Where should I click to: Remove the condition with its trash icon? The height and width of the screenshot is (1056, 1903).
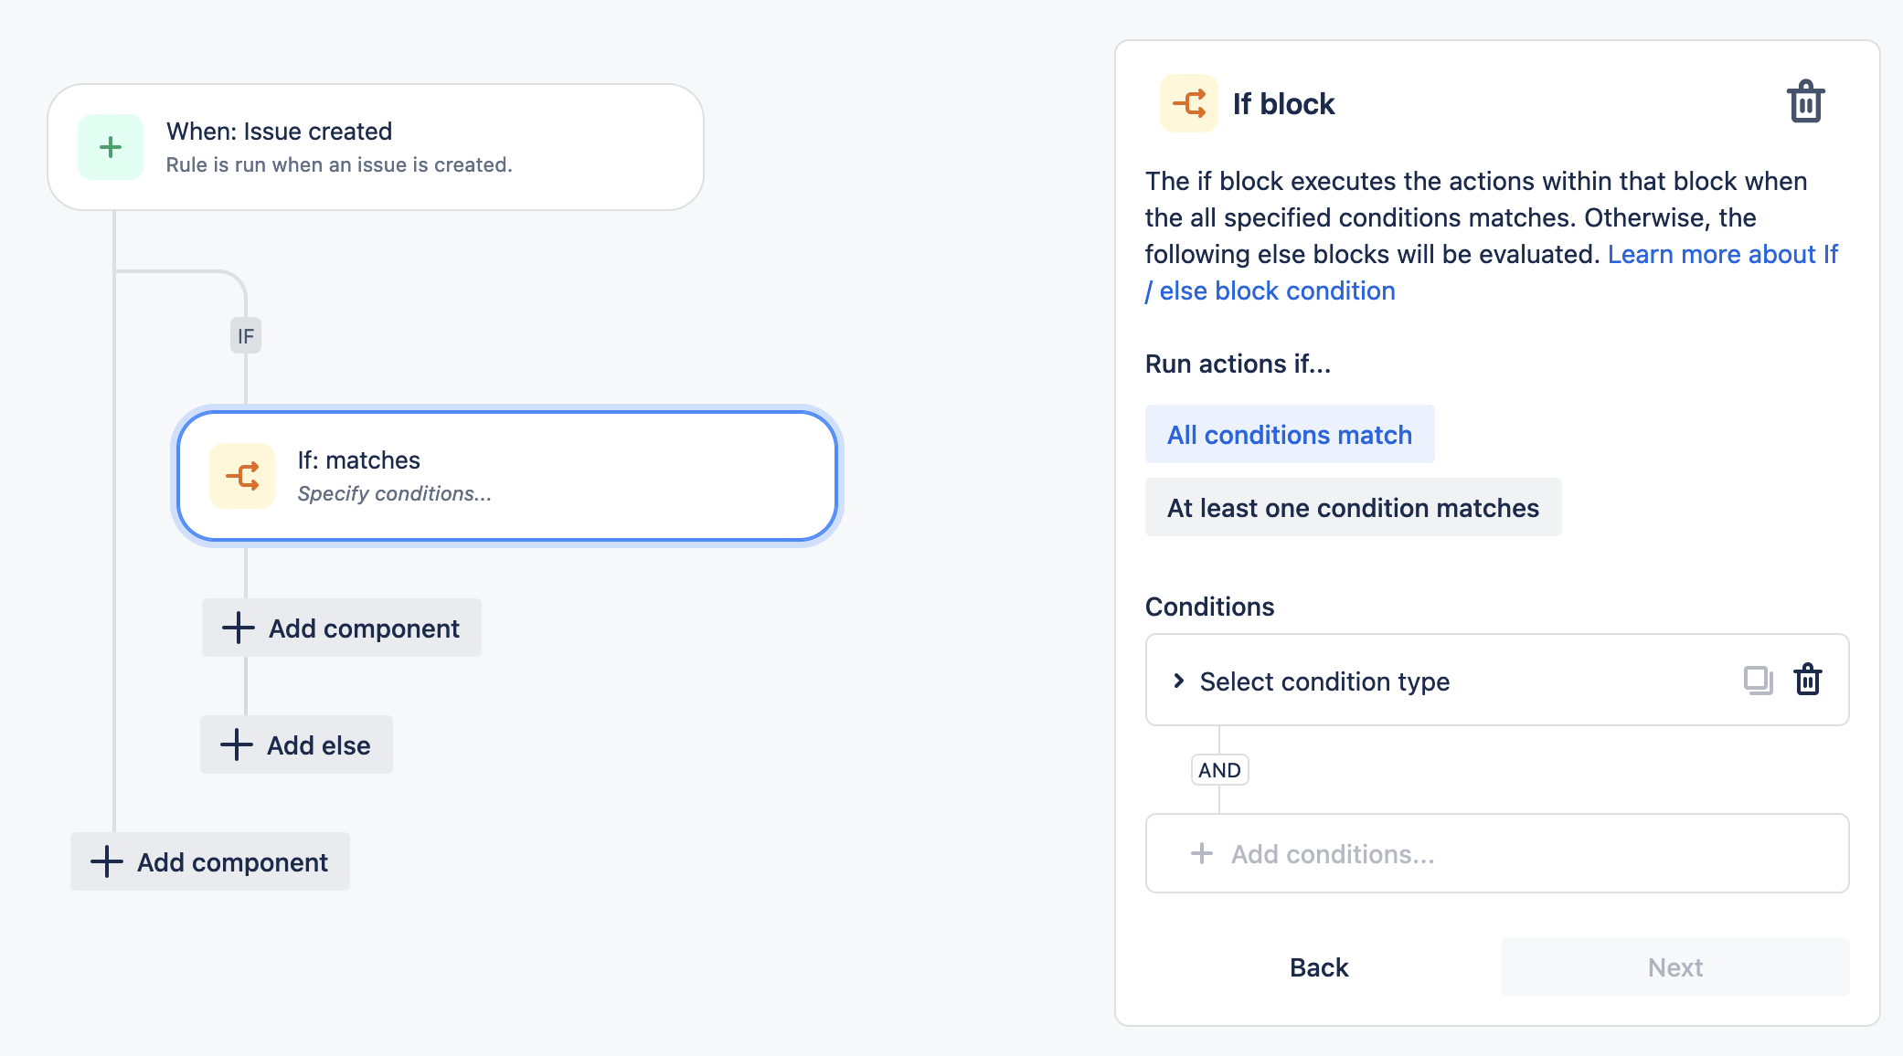pyautogui.click(x=1809, y=680)
